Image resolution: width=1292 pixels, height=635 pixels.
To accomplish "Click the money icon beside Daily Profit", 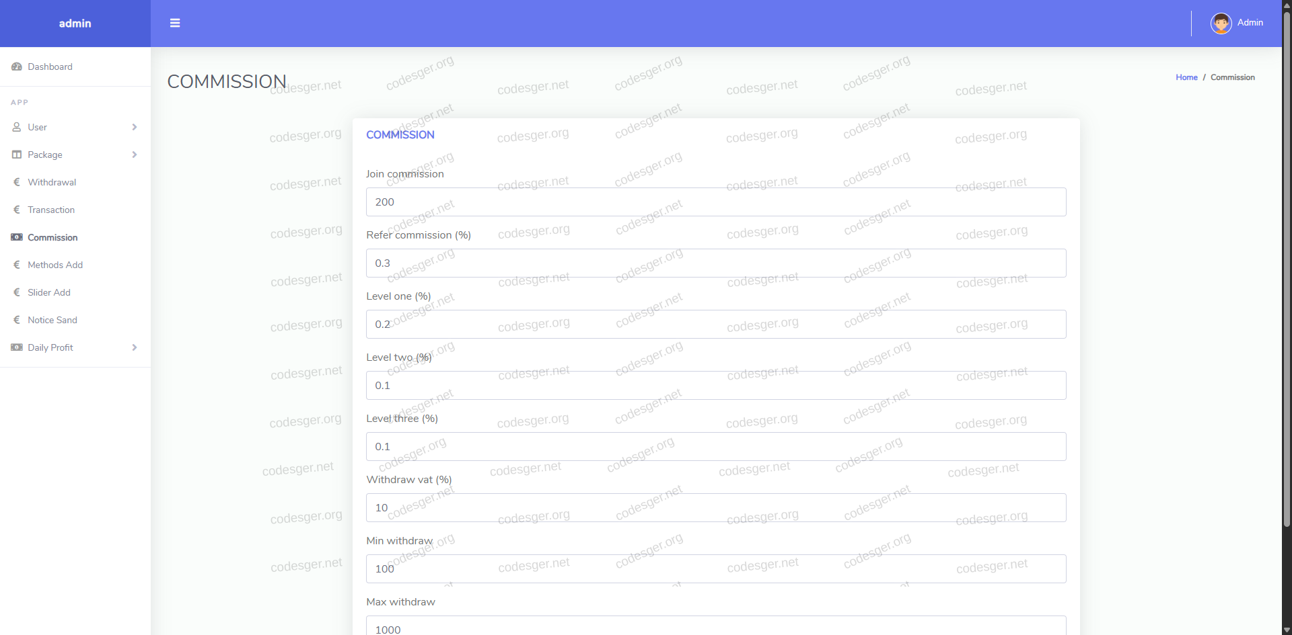I will 17,347.
